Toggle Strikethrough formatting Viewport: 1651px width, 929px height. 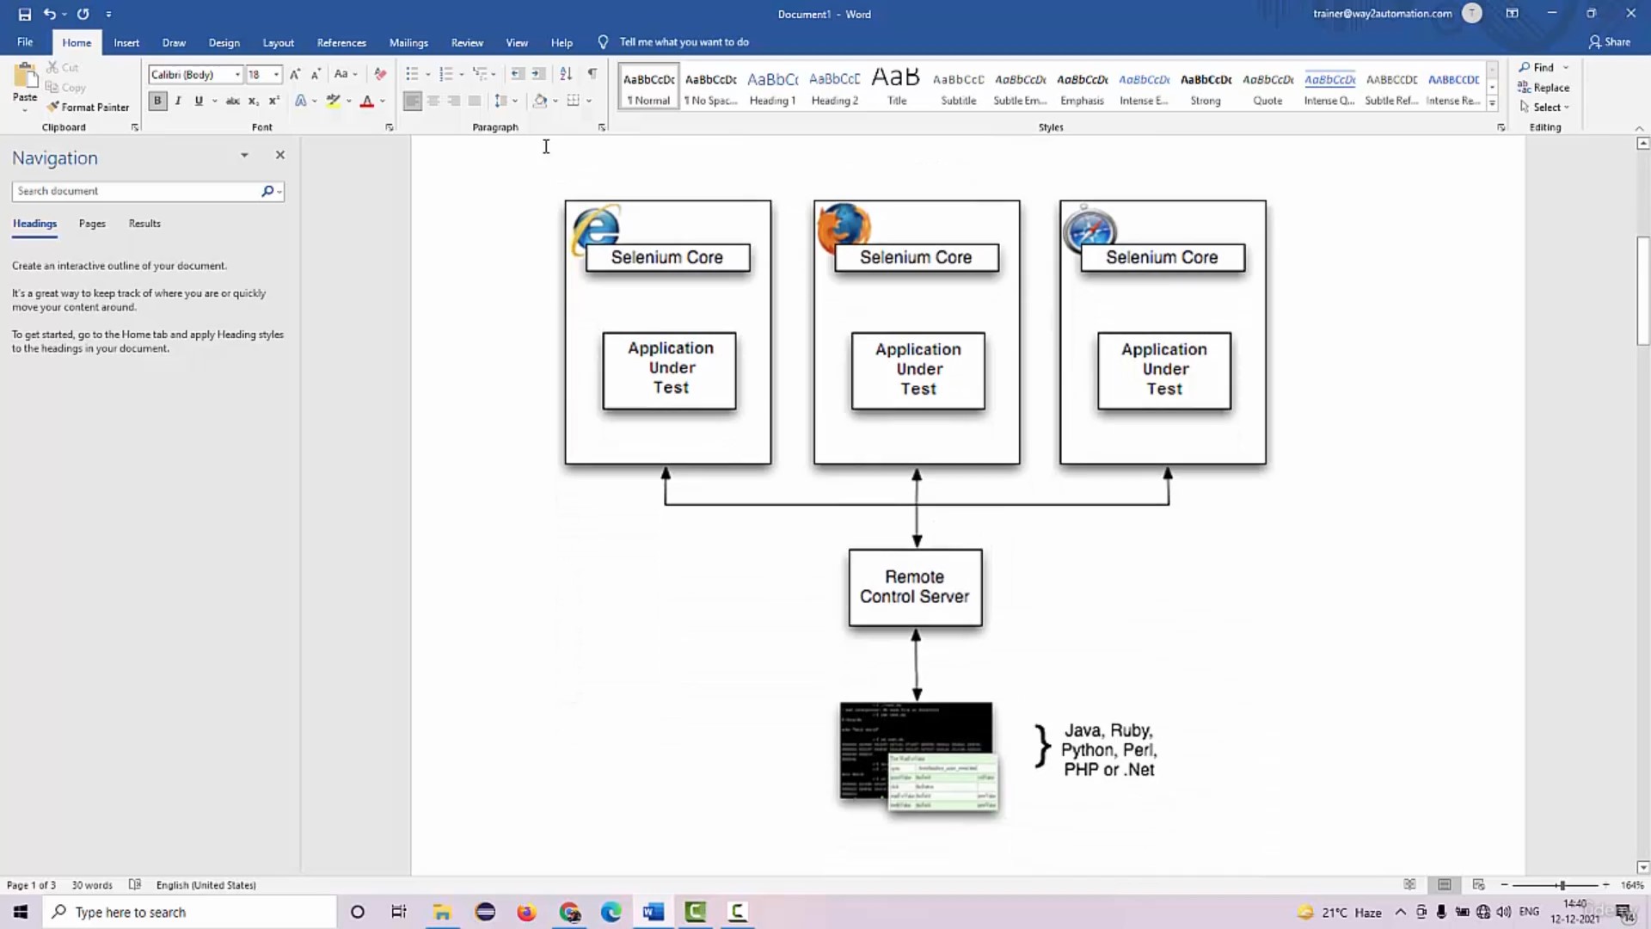pos(232,101)
